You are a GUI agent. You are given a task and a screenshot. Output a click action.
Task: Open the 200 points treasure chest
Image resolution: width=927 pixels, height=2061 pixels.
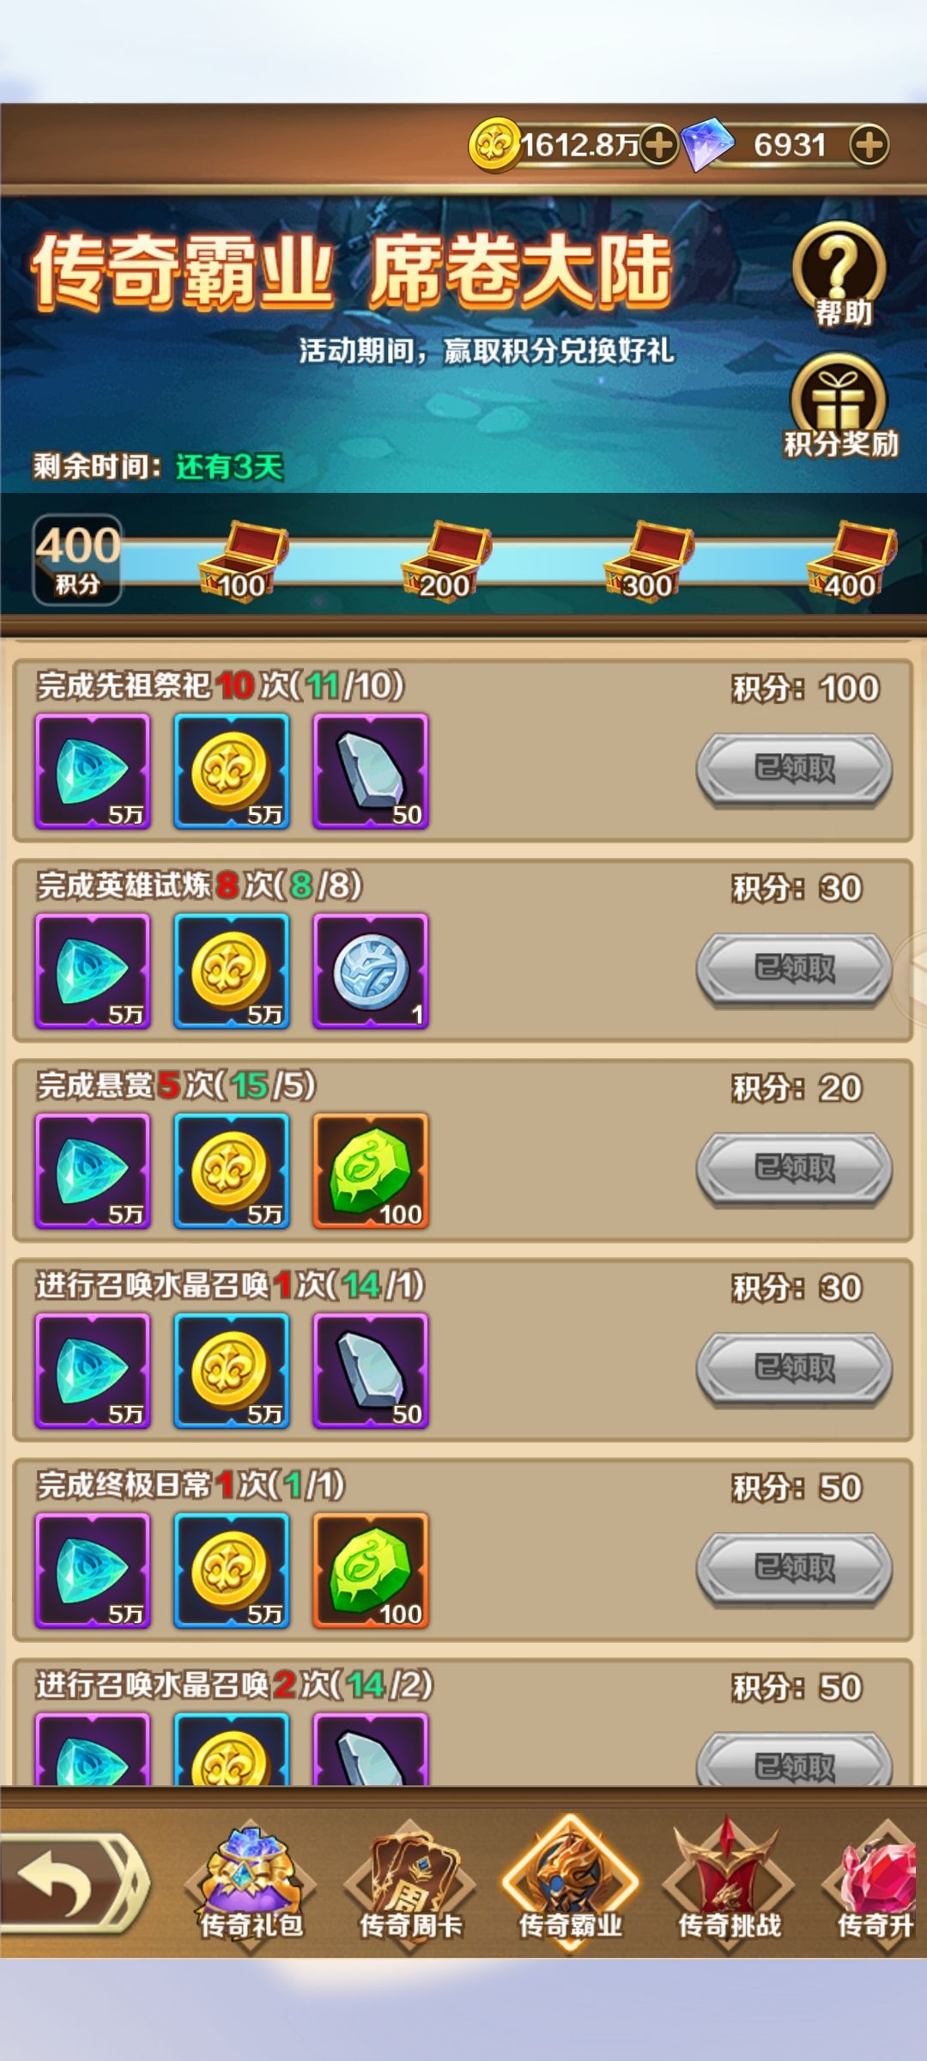(x=445, y=560)
